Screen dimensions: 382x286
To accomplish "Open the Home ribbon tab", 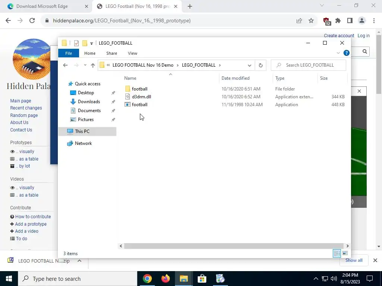I will [90, 53].
